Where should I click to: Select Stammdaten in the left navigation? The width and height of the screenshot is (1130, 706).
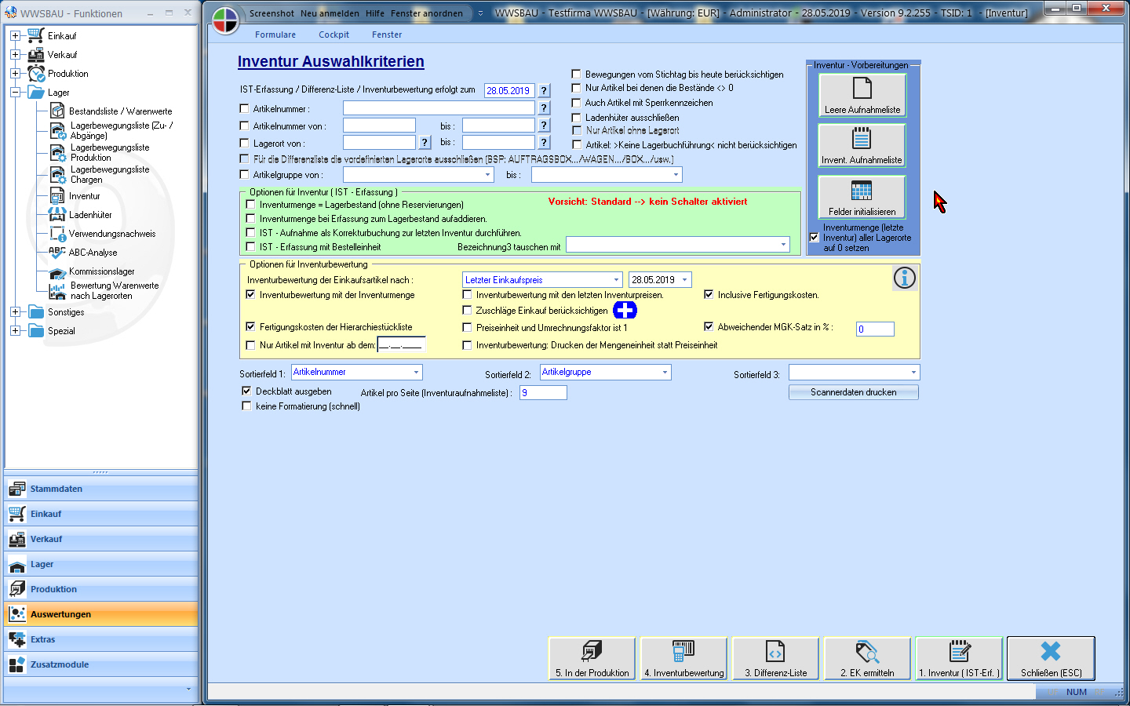tap(56, 489)
